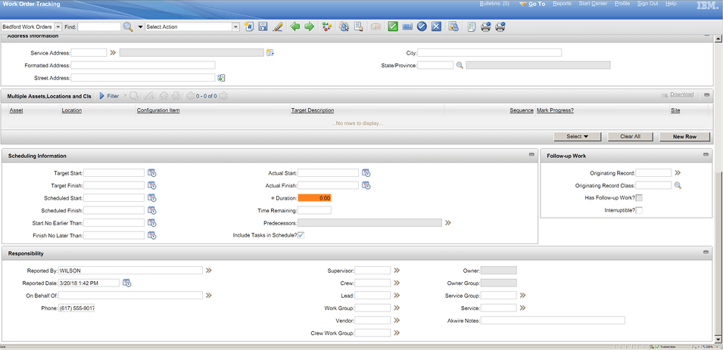The image size is (723, 350).
Task: Open Reported Date calendar picker
Action: coord(126,283)
